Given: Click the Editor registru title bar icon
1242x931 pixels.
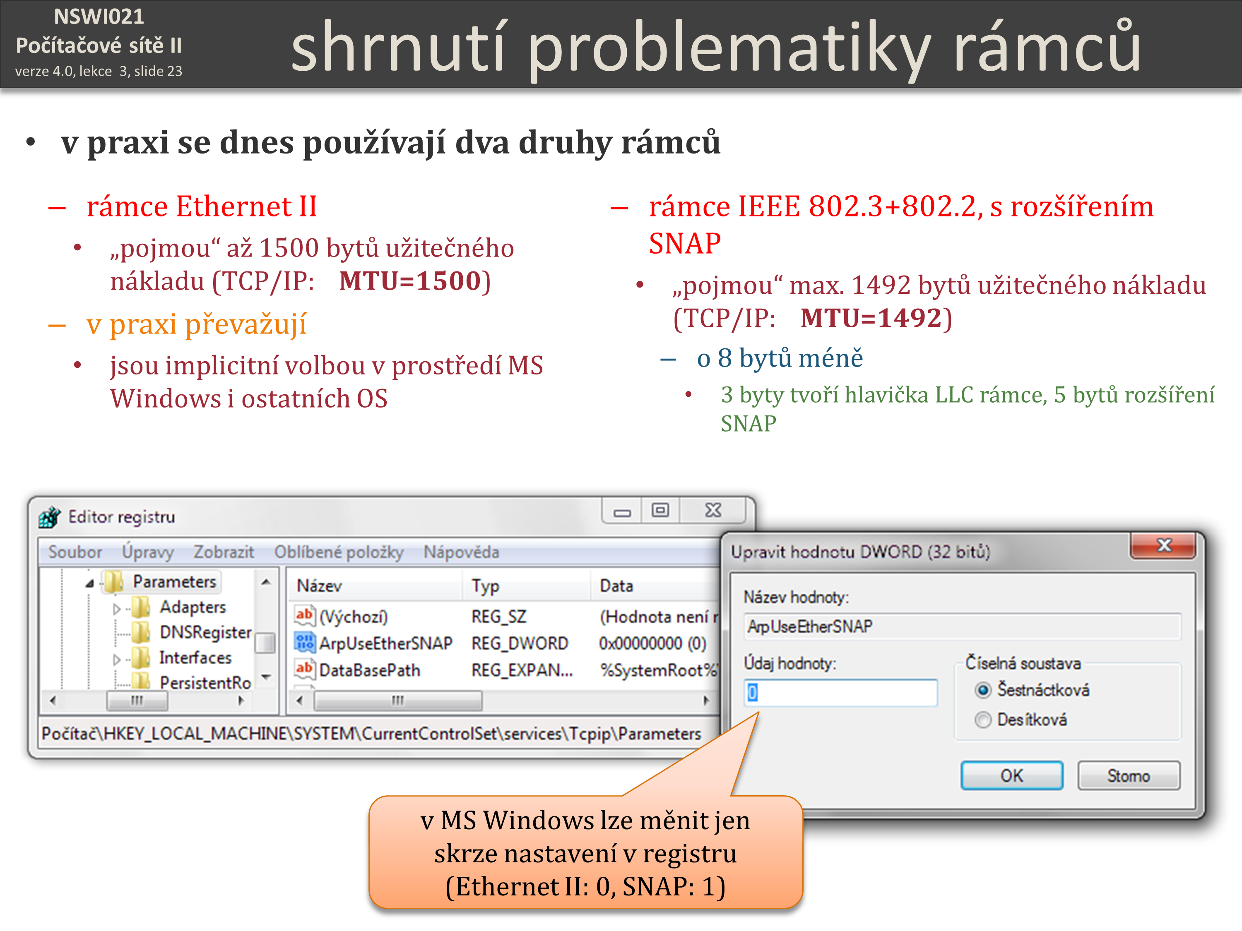Looking at the screenshot, I should click(x=49, y=516).
